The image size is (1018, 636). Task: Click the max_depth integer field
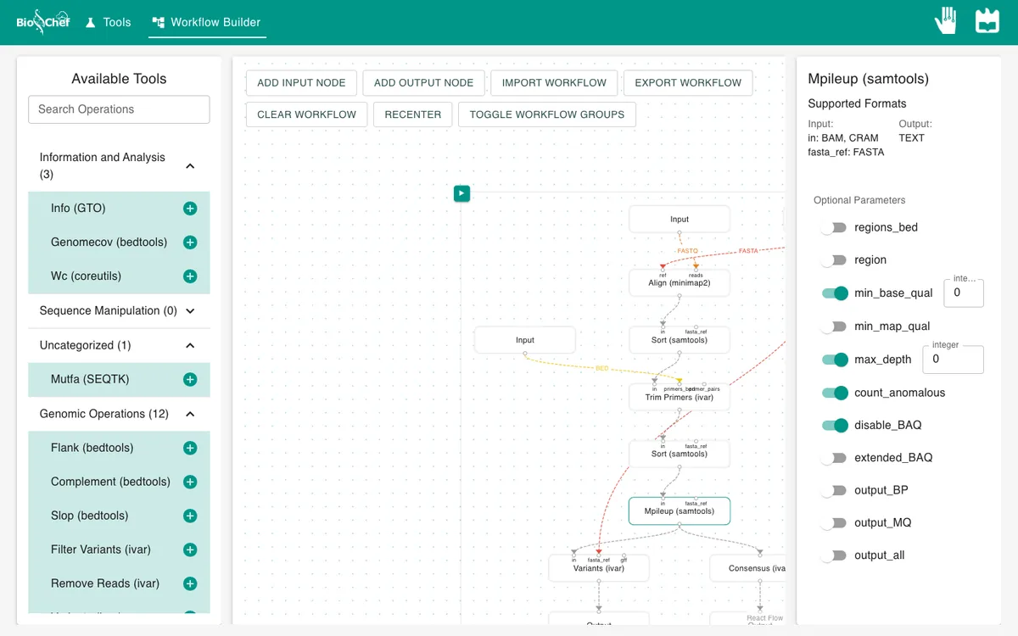pyautogui.click(x=953, y=360)
